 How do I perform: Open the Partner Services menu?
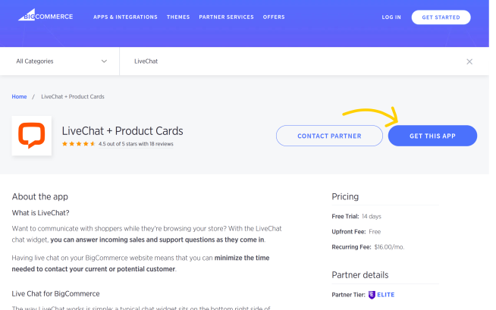226,17
